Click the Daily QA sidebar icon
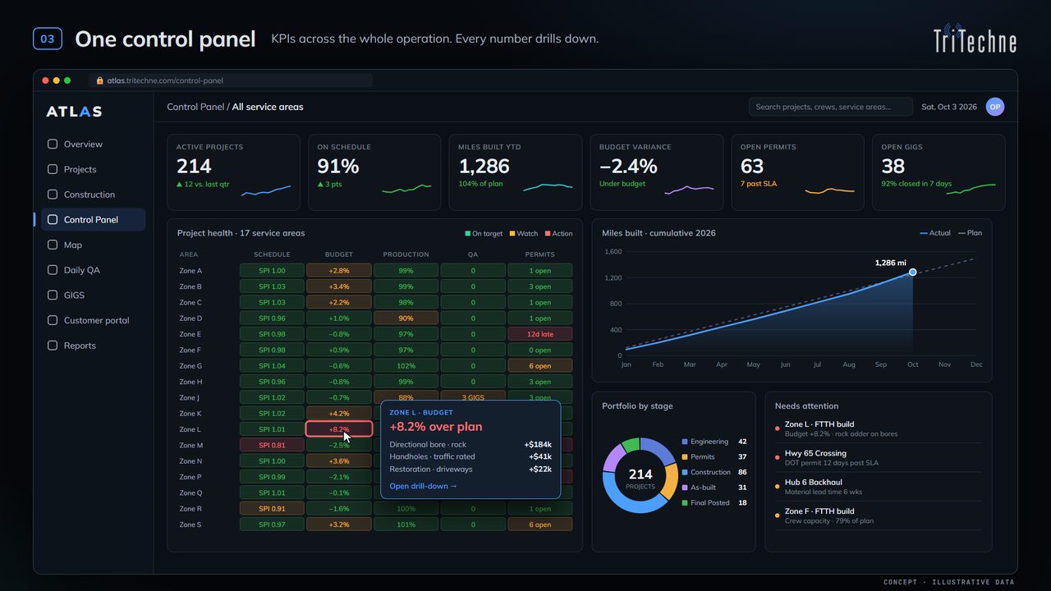This screenshot has height=591, width=1051. [x=53, y=270]
